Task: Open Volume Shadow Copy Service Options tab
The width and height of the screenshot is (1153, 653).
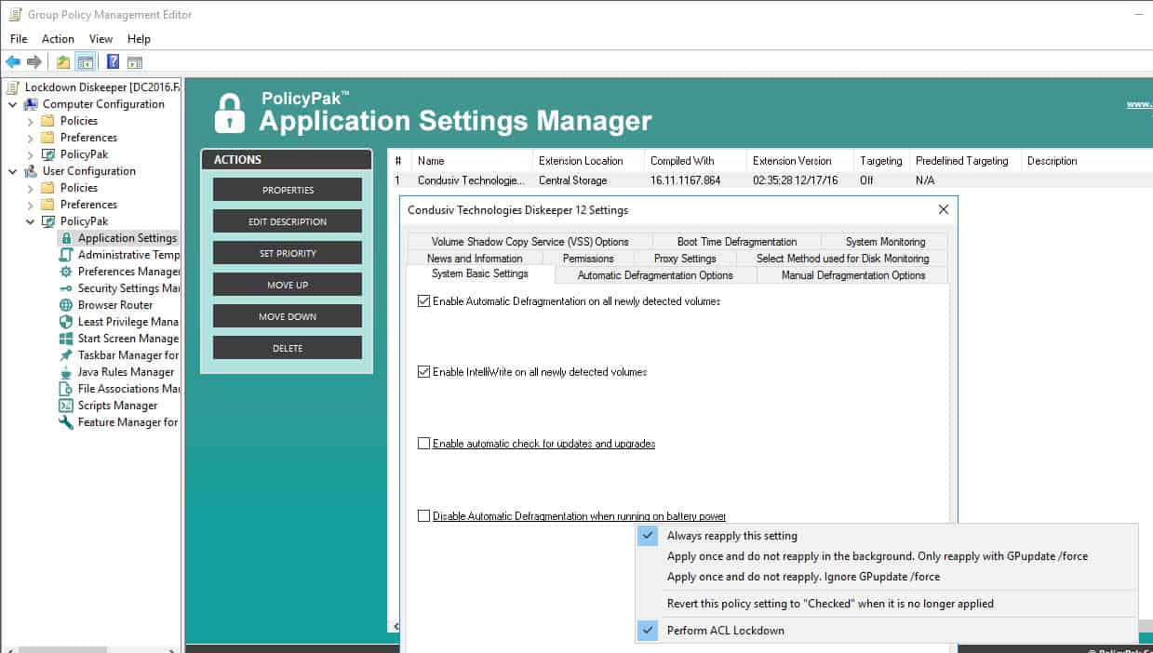Action: (x=530, y=242)
